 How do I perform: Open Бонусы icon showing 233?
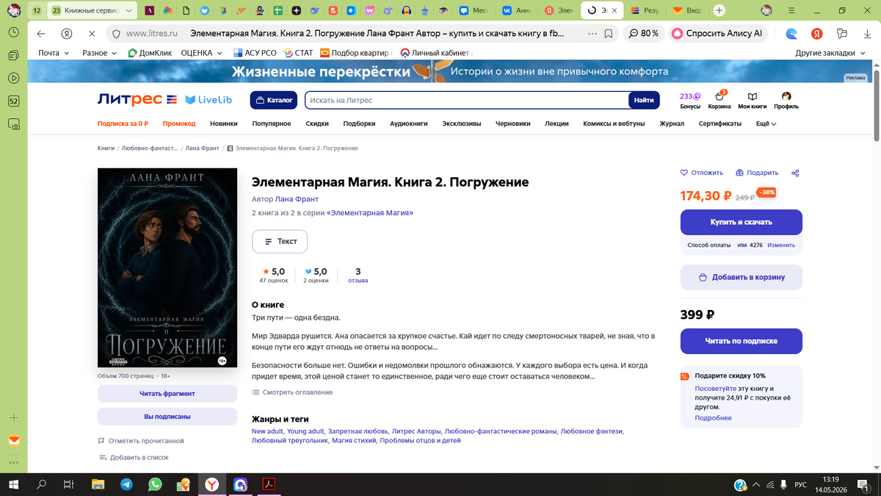point(690,101)
